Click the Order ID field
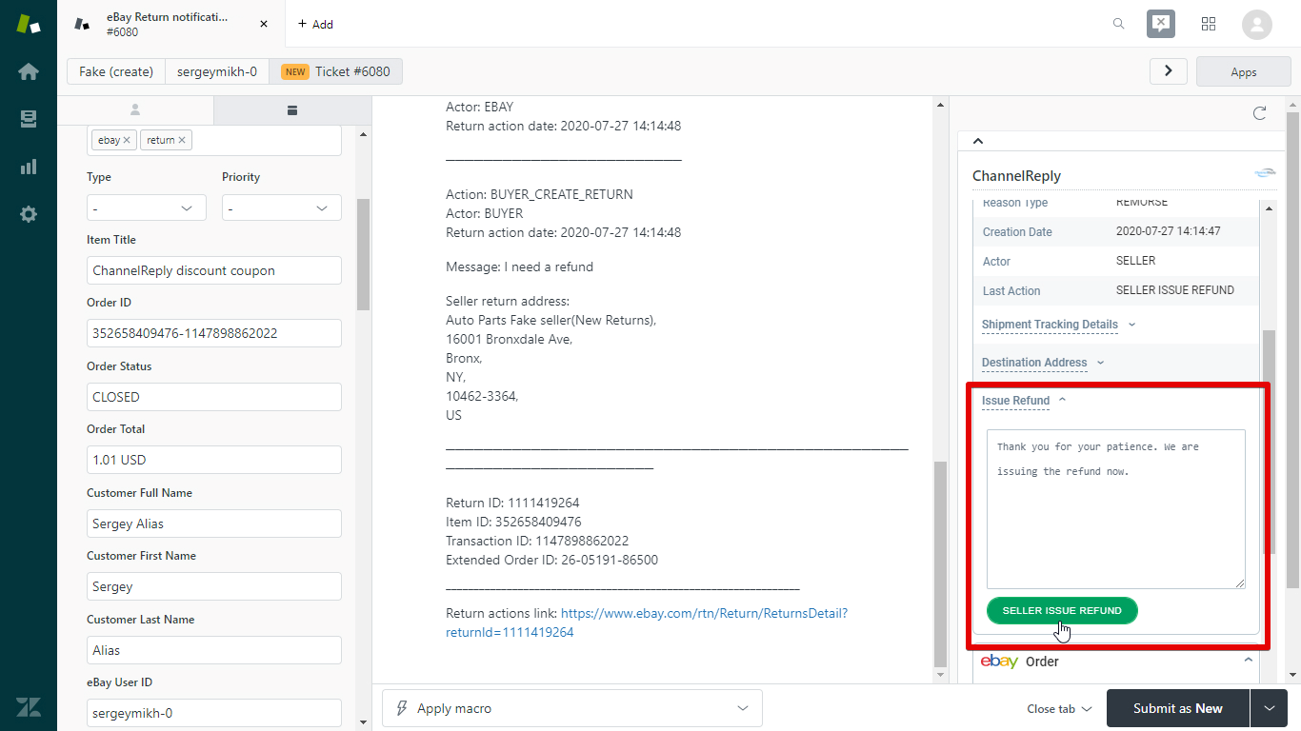Image resolution: width=1301 pixels, height=731 pixels. (x=214, y=333)
